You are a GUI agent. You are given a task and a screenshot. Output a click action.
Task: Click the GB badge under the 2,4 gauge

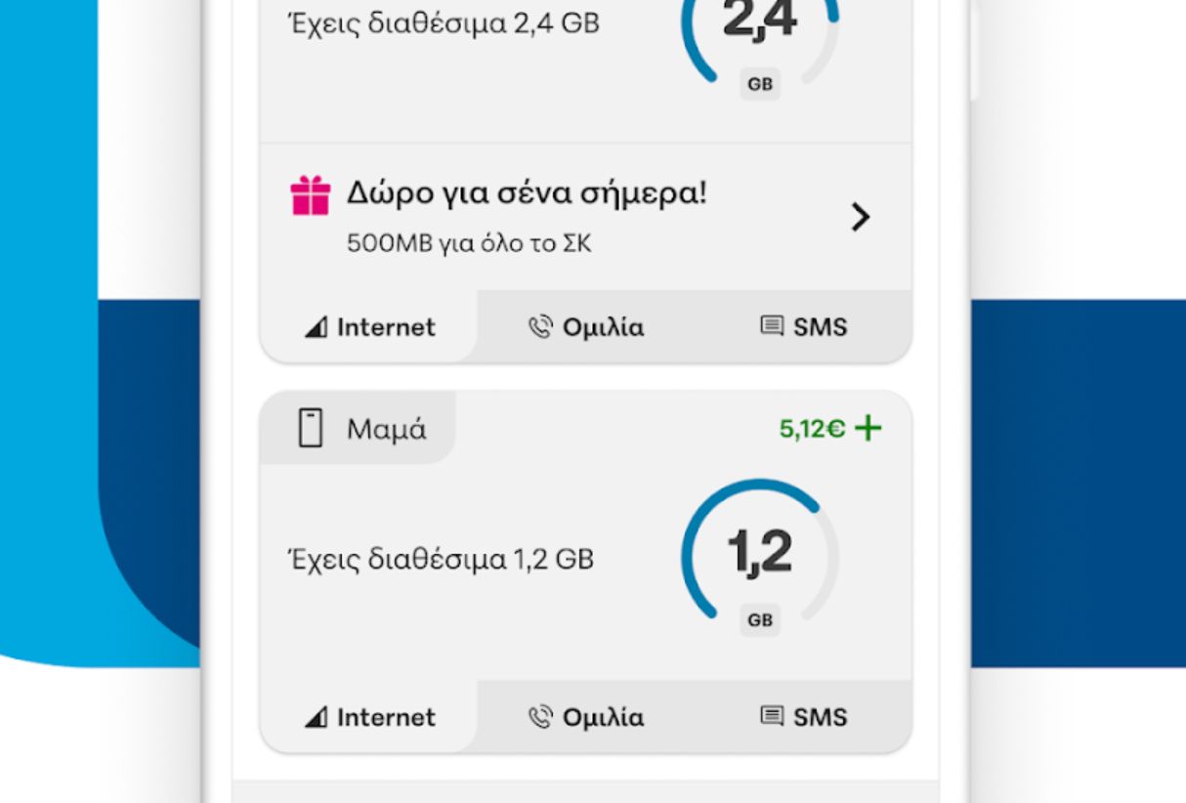click(x=760, y=84)
